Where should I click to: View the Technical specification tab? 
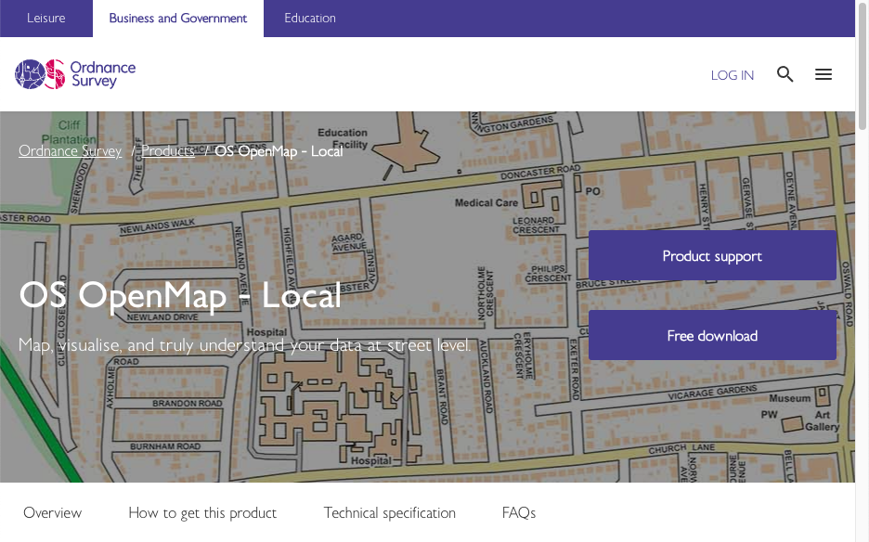tap(390, 512)
